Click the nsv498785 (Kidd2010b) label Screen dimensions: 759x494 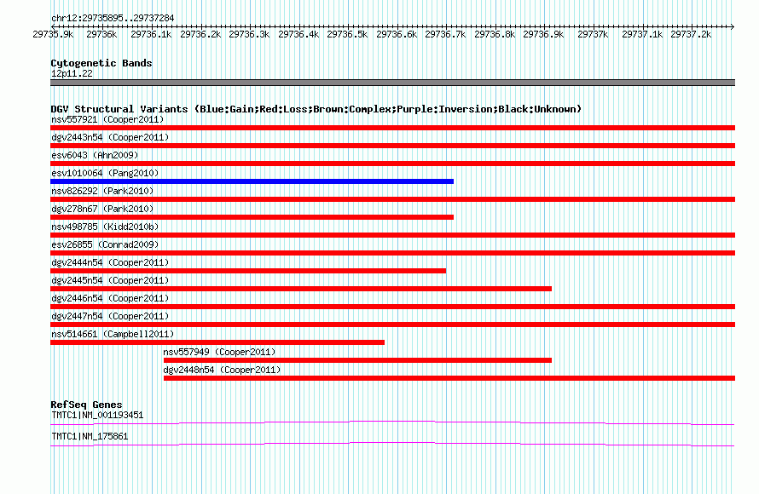(105, 227)
